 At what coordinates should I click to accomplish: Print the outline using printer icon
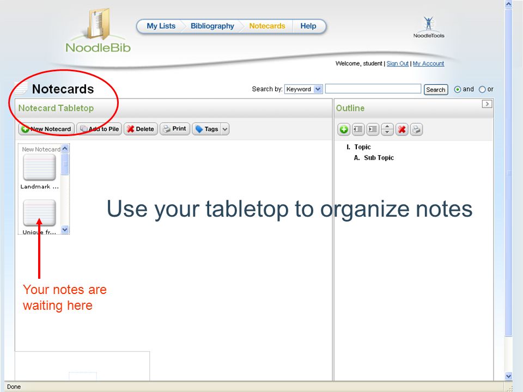click(x=416, y=130)
